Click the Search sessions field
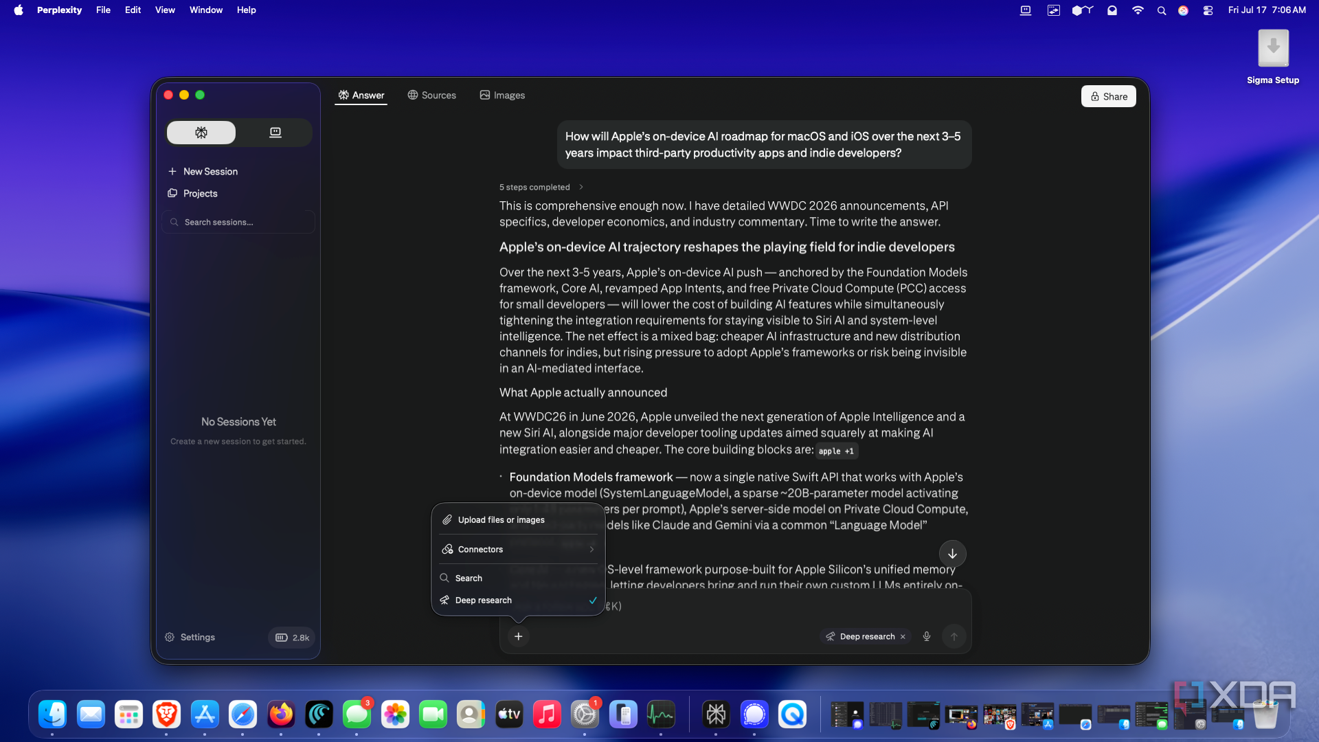The height and width of the screenshot is (742, 1319). (238, 223)
